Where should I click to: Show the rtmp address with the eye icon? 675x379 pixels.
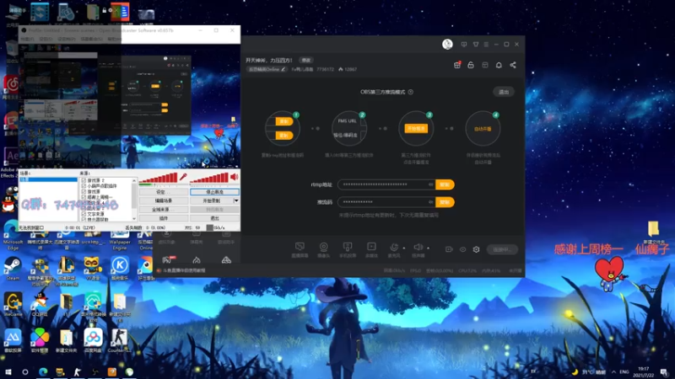coord(430,184)
